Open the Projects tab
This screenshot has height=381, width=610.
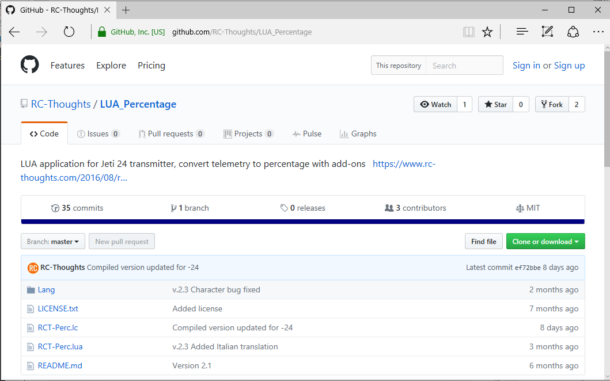point(249,134)
